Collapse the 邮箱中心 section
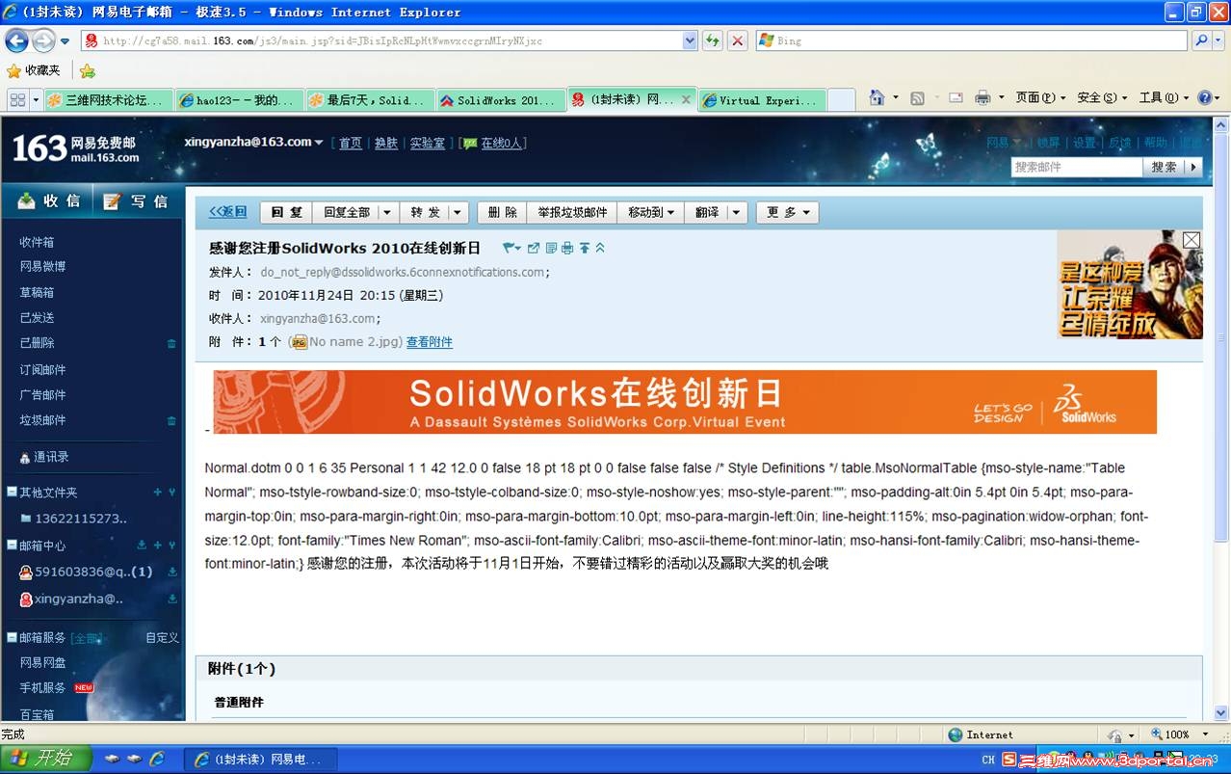Image resolution: width=1231 pixels, height=774 pixels. pyautogui.click(x=12, y=545)
